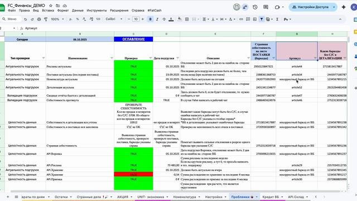Open more number formats 123
Viewport: 357px width, 201px height.
pos(98,20)
